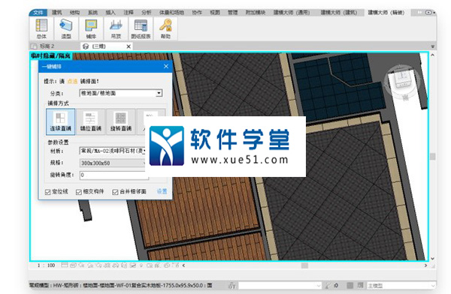Choose the 连续直铺 continuous layout pattern
This screenshot has width=451, height=294.
[60, 121]
